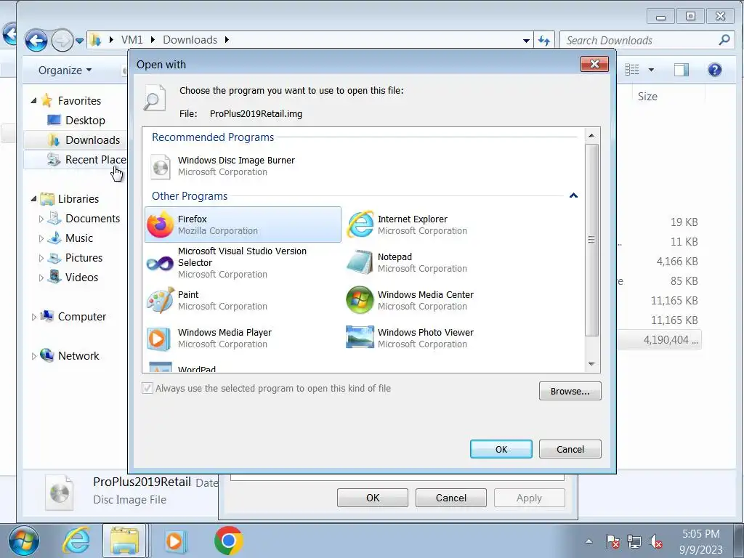Select Videos library
The width and height of the screenshot is (744, 558).
73,278
